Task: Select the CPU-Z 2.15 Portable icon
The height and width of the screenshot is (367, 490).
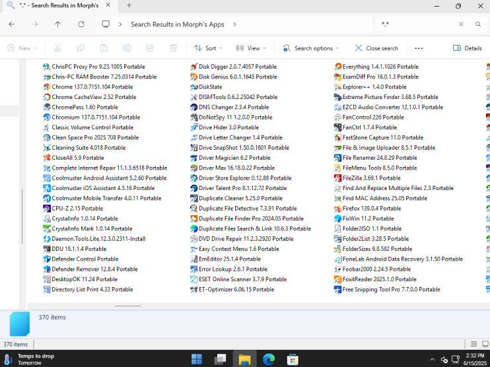Action: 47,209
